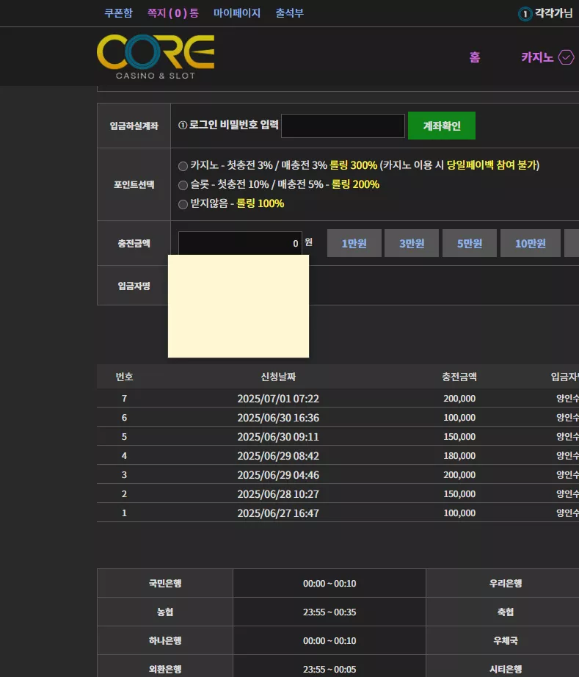Click the 포인트선택 label
Image resolution: width=579 pixels, height=677 pixels.
click(x=134, y=184)
